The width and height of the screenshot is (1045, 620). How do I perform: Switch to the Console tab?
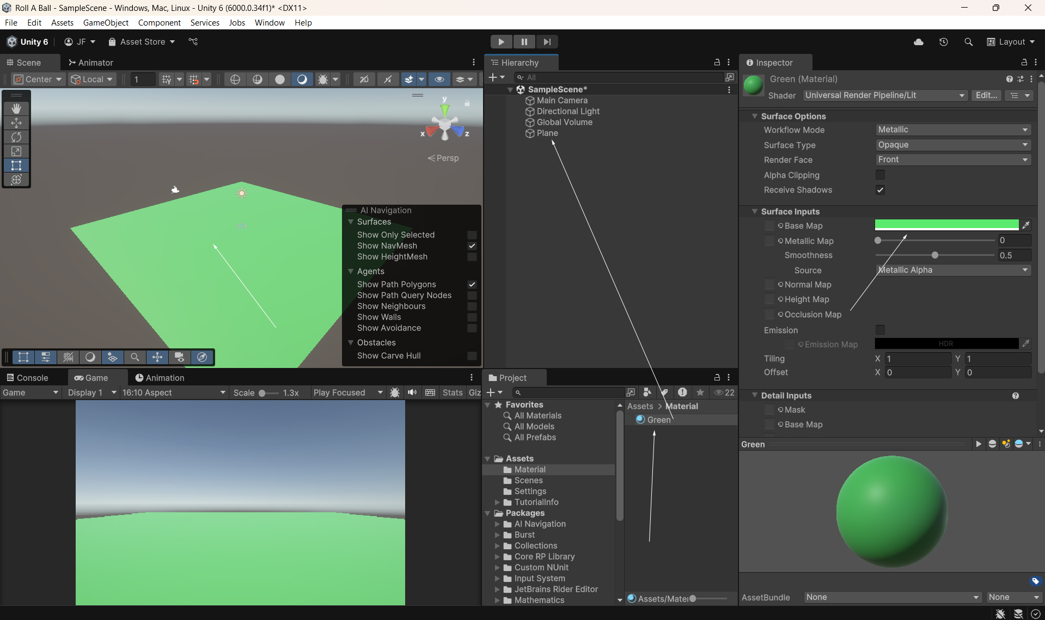coord(27,378)
